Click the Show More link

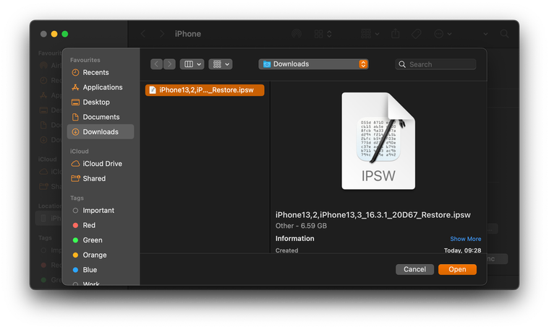pos(465,239)
